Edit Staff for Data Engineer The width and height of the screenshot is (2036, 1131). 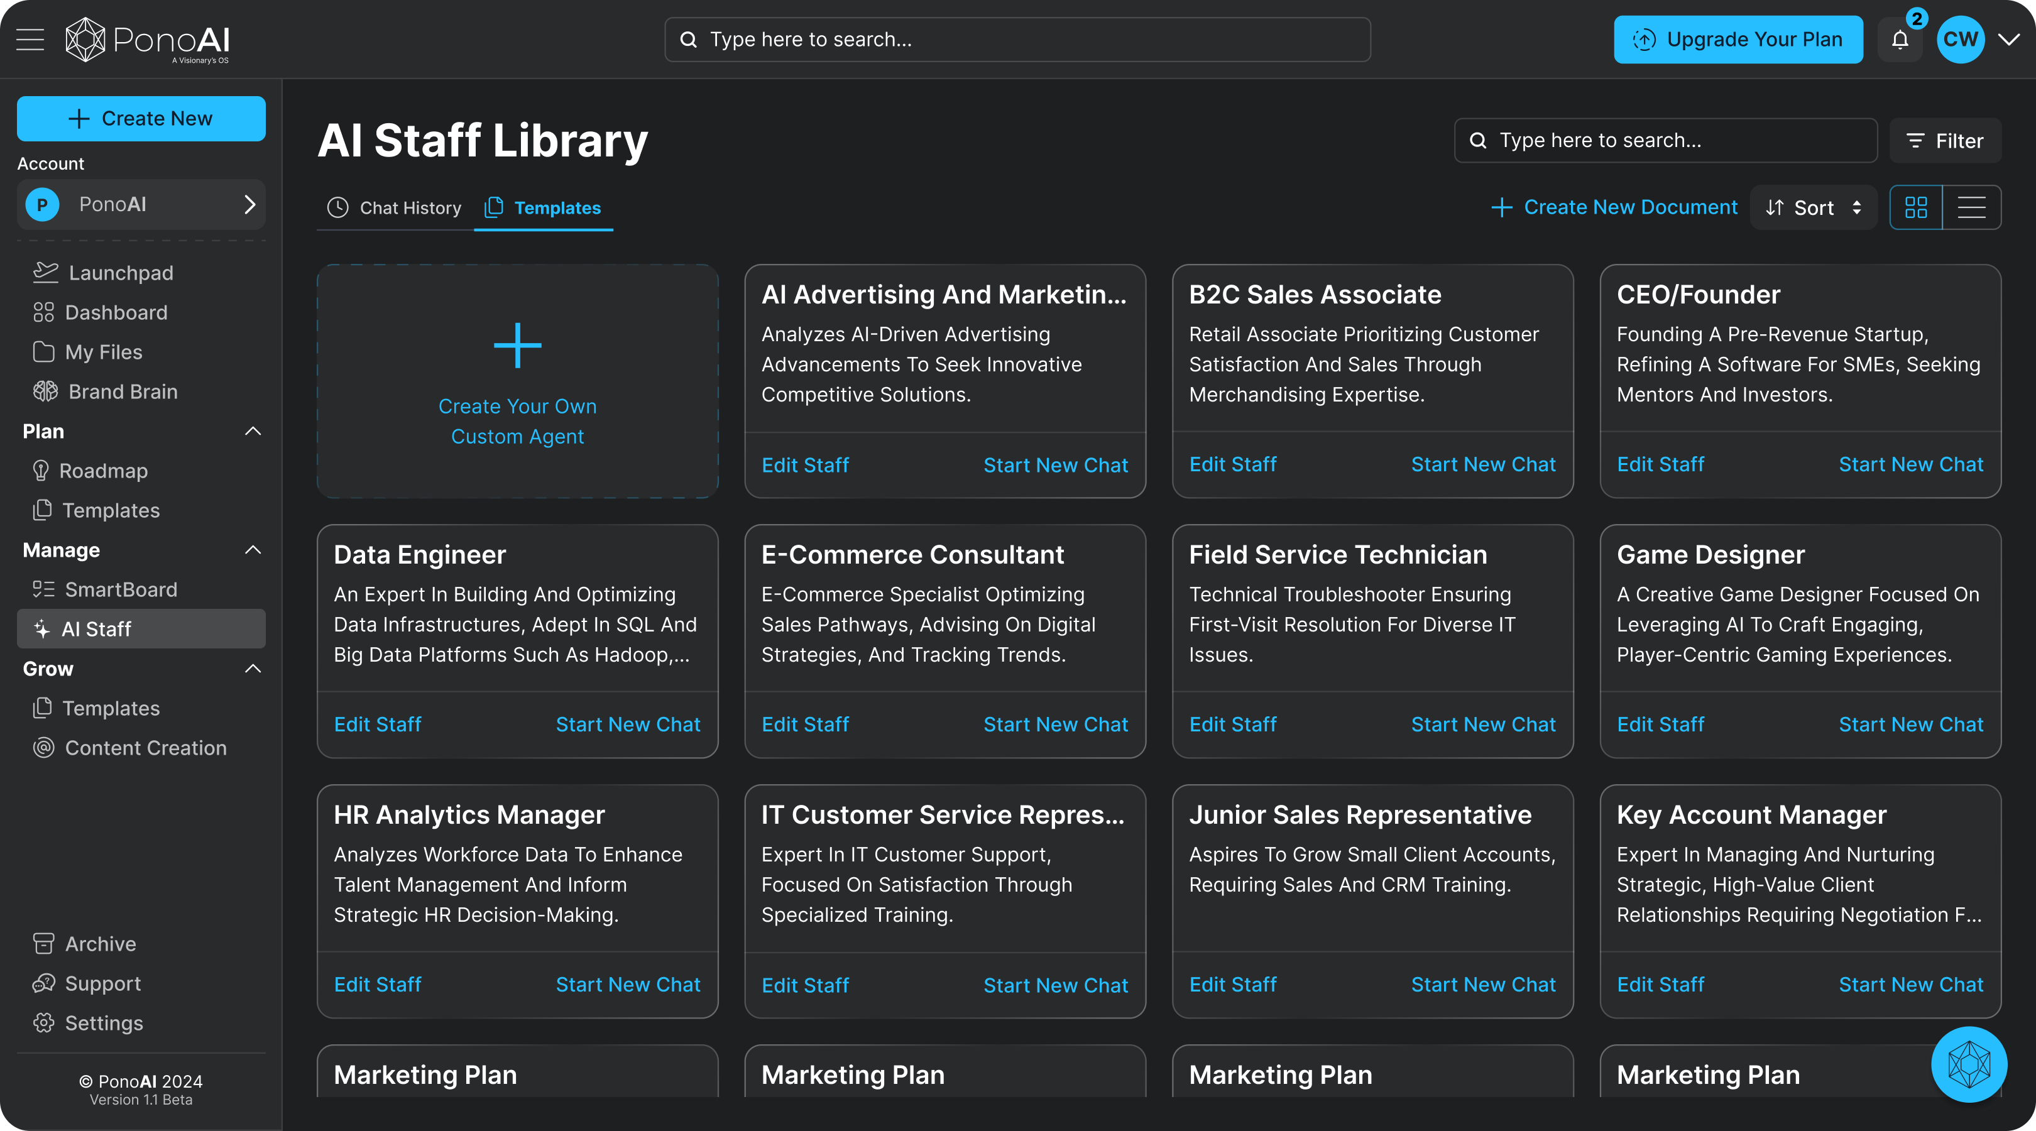point(377,724)
